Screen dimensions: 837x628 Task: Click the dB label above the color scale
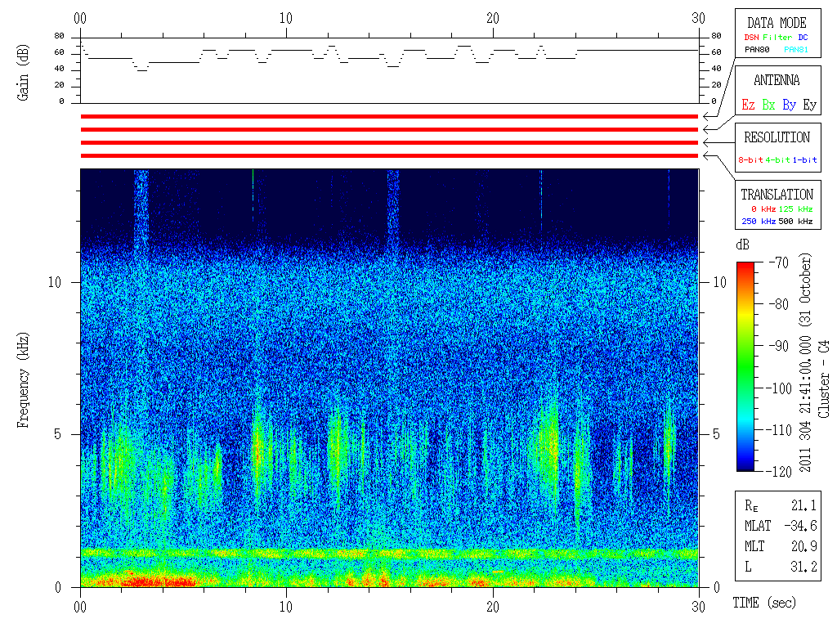click(x=742, y=245)
